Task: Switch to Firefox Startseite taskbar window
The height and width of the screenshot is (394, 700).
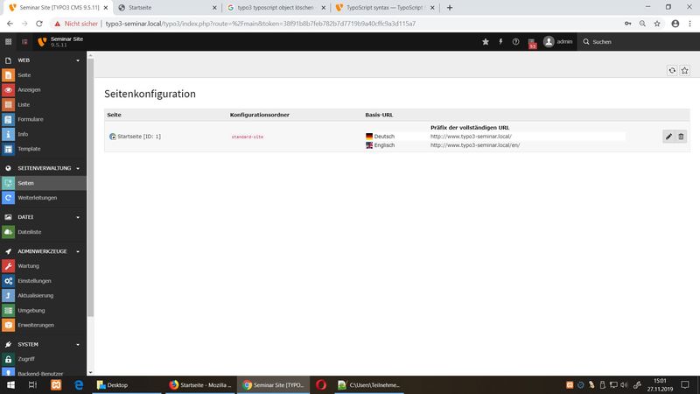Action: [x=200, y=384]
